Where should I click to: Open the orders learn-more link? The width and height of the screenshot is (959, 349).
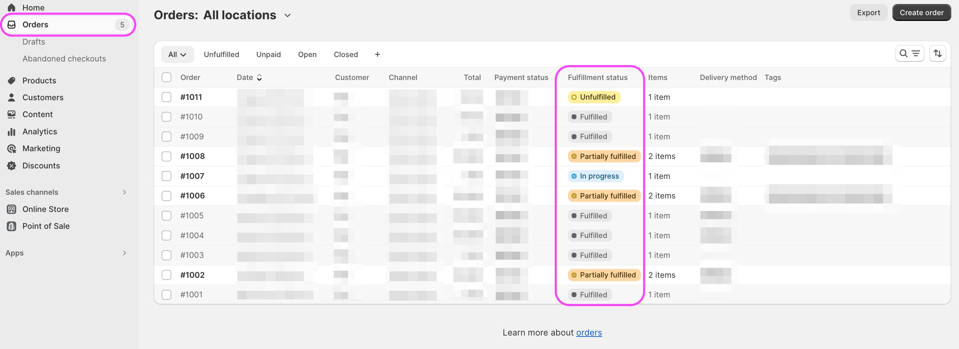[x=589, y=332]
